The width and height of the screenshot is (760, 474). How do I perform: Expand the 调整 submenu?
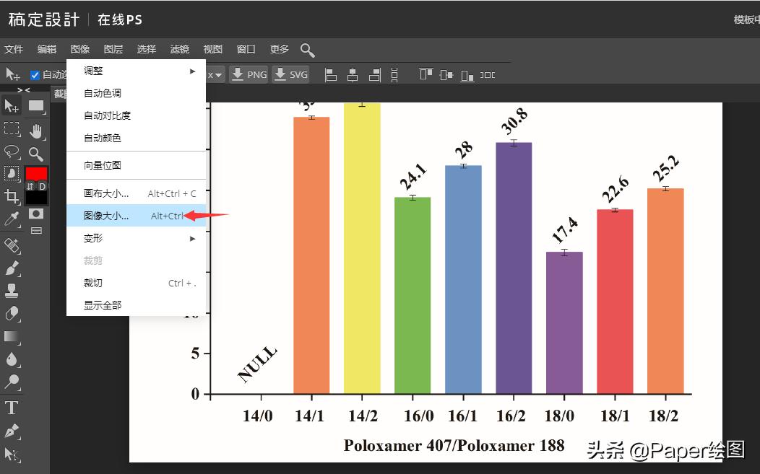[192, 71]
